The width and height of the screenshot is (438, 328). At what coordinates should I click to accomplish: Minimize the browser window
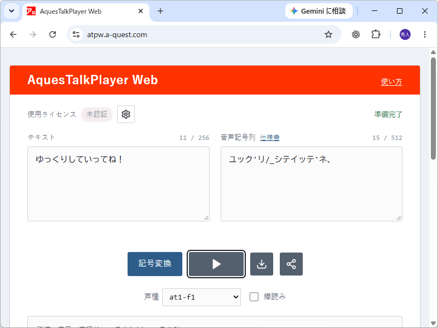pyautogui.click(x=374, y=11)
